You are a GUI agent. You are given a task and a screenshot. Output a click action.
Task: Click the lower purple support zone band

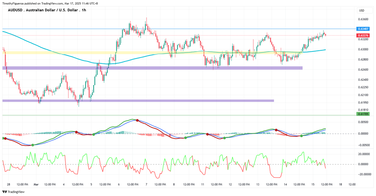point(138,101)
